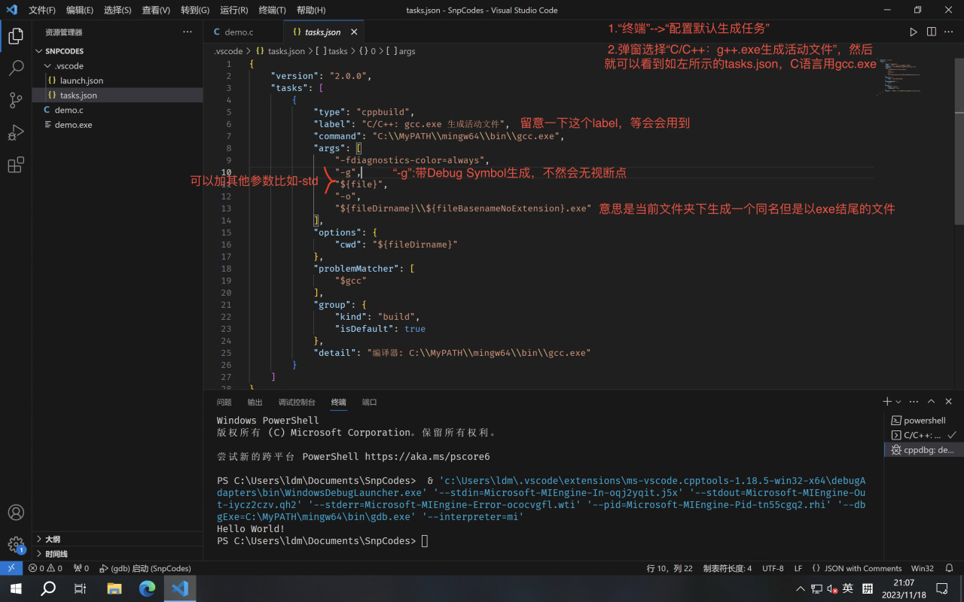The width and height of the screenshot is (964, 602).
Task: Switch to the 问题 panel tab
Action: (224, 402)
